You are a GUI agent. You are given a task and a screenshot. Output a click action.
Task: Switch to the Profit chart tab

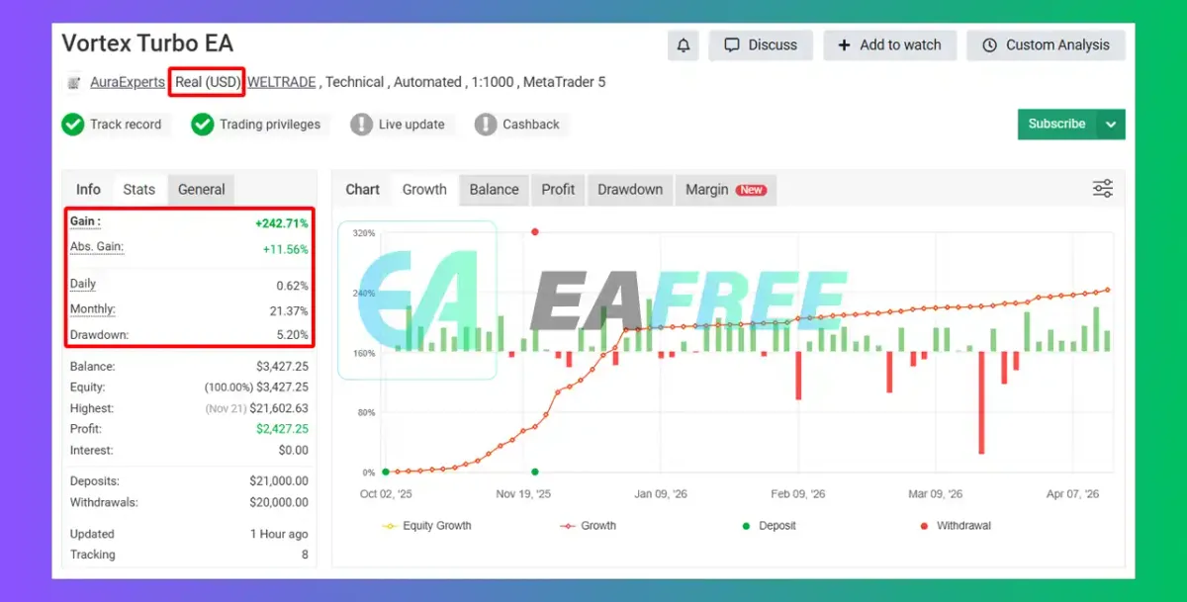point(558,190)
